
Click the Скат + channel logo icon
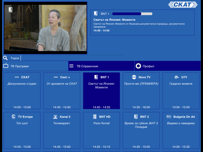pyautogui.click(x=56, y=77)
